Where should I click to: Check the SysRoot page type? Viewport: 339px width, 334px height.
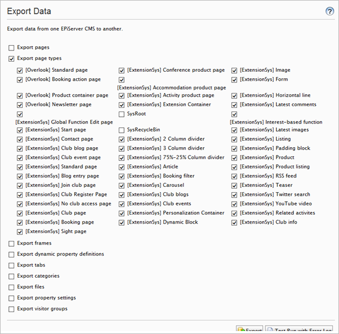[x=122, y=114]
